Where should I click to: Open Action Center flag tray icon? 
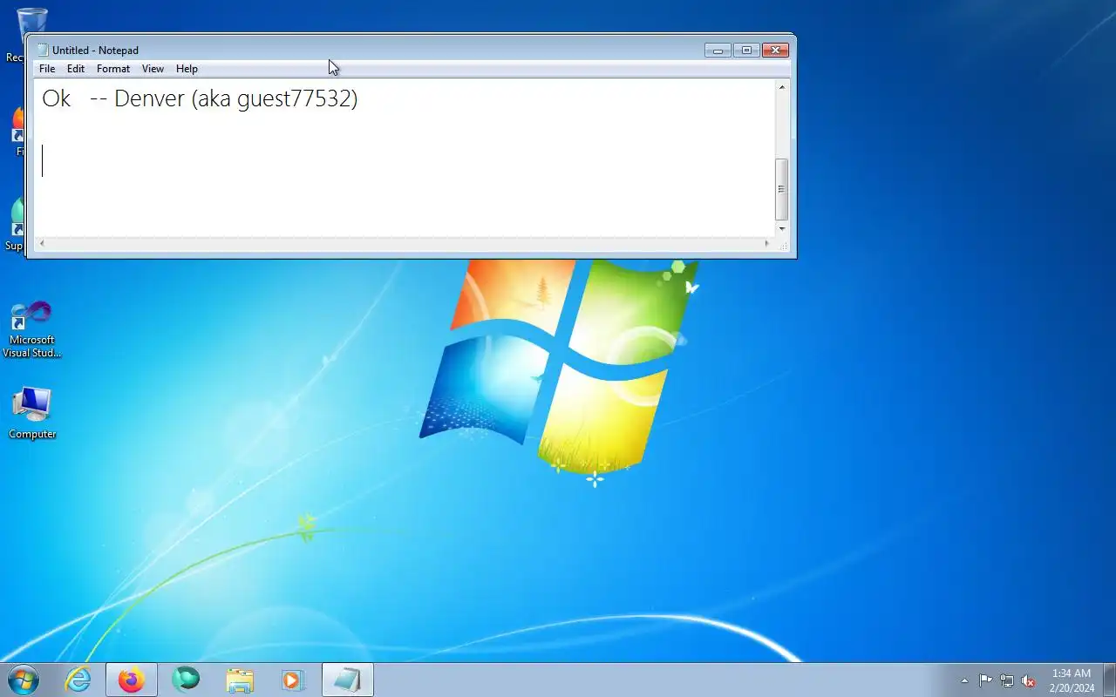[x=985, y=680]
